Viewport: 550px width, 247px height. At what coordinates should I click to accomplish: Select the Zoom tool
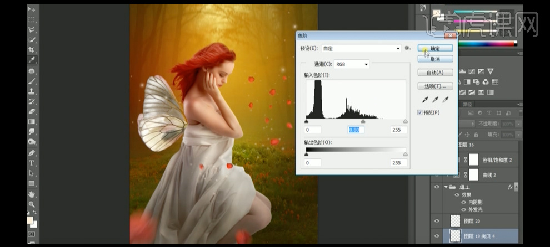32,204
